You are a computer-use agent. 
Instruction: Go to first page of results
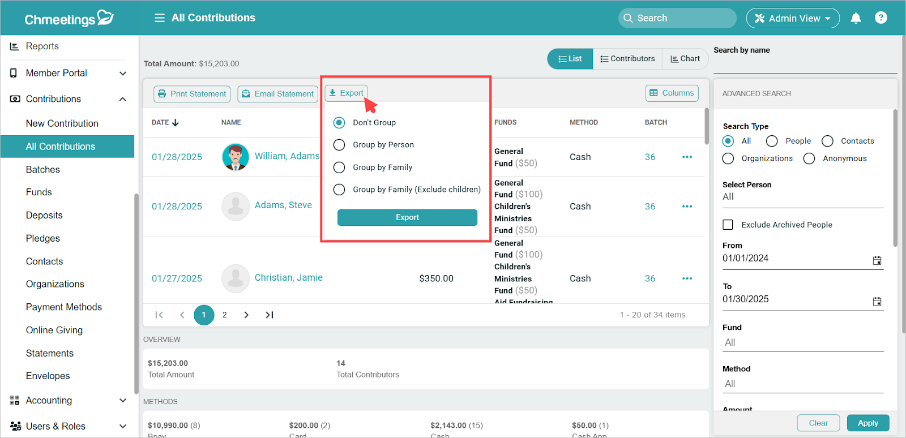[159, 315]
